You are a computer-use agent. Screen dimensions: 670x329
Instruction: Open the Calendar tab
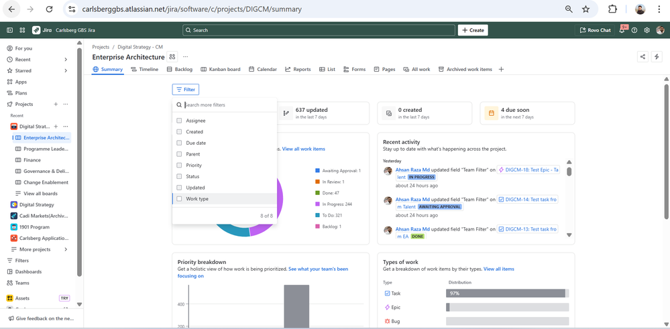point(263,69)
